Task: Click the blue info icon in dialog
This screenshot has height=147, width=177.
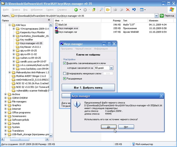Action: coord(77,104)
